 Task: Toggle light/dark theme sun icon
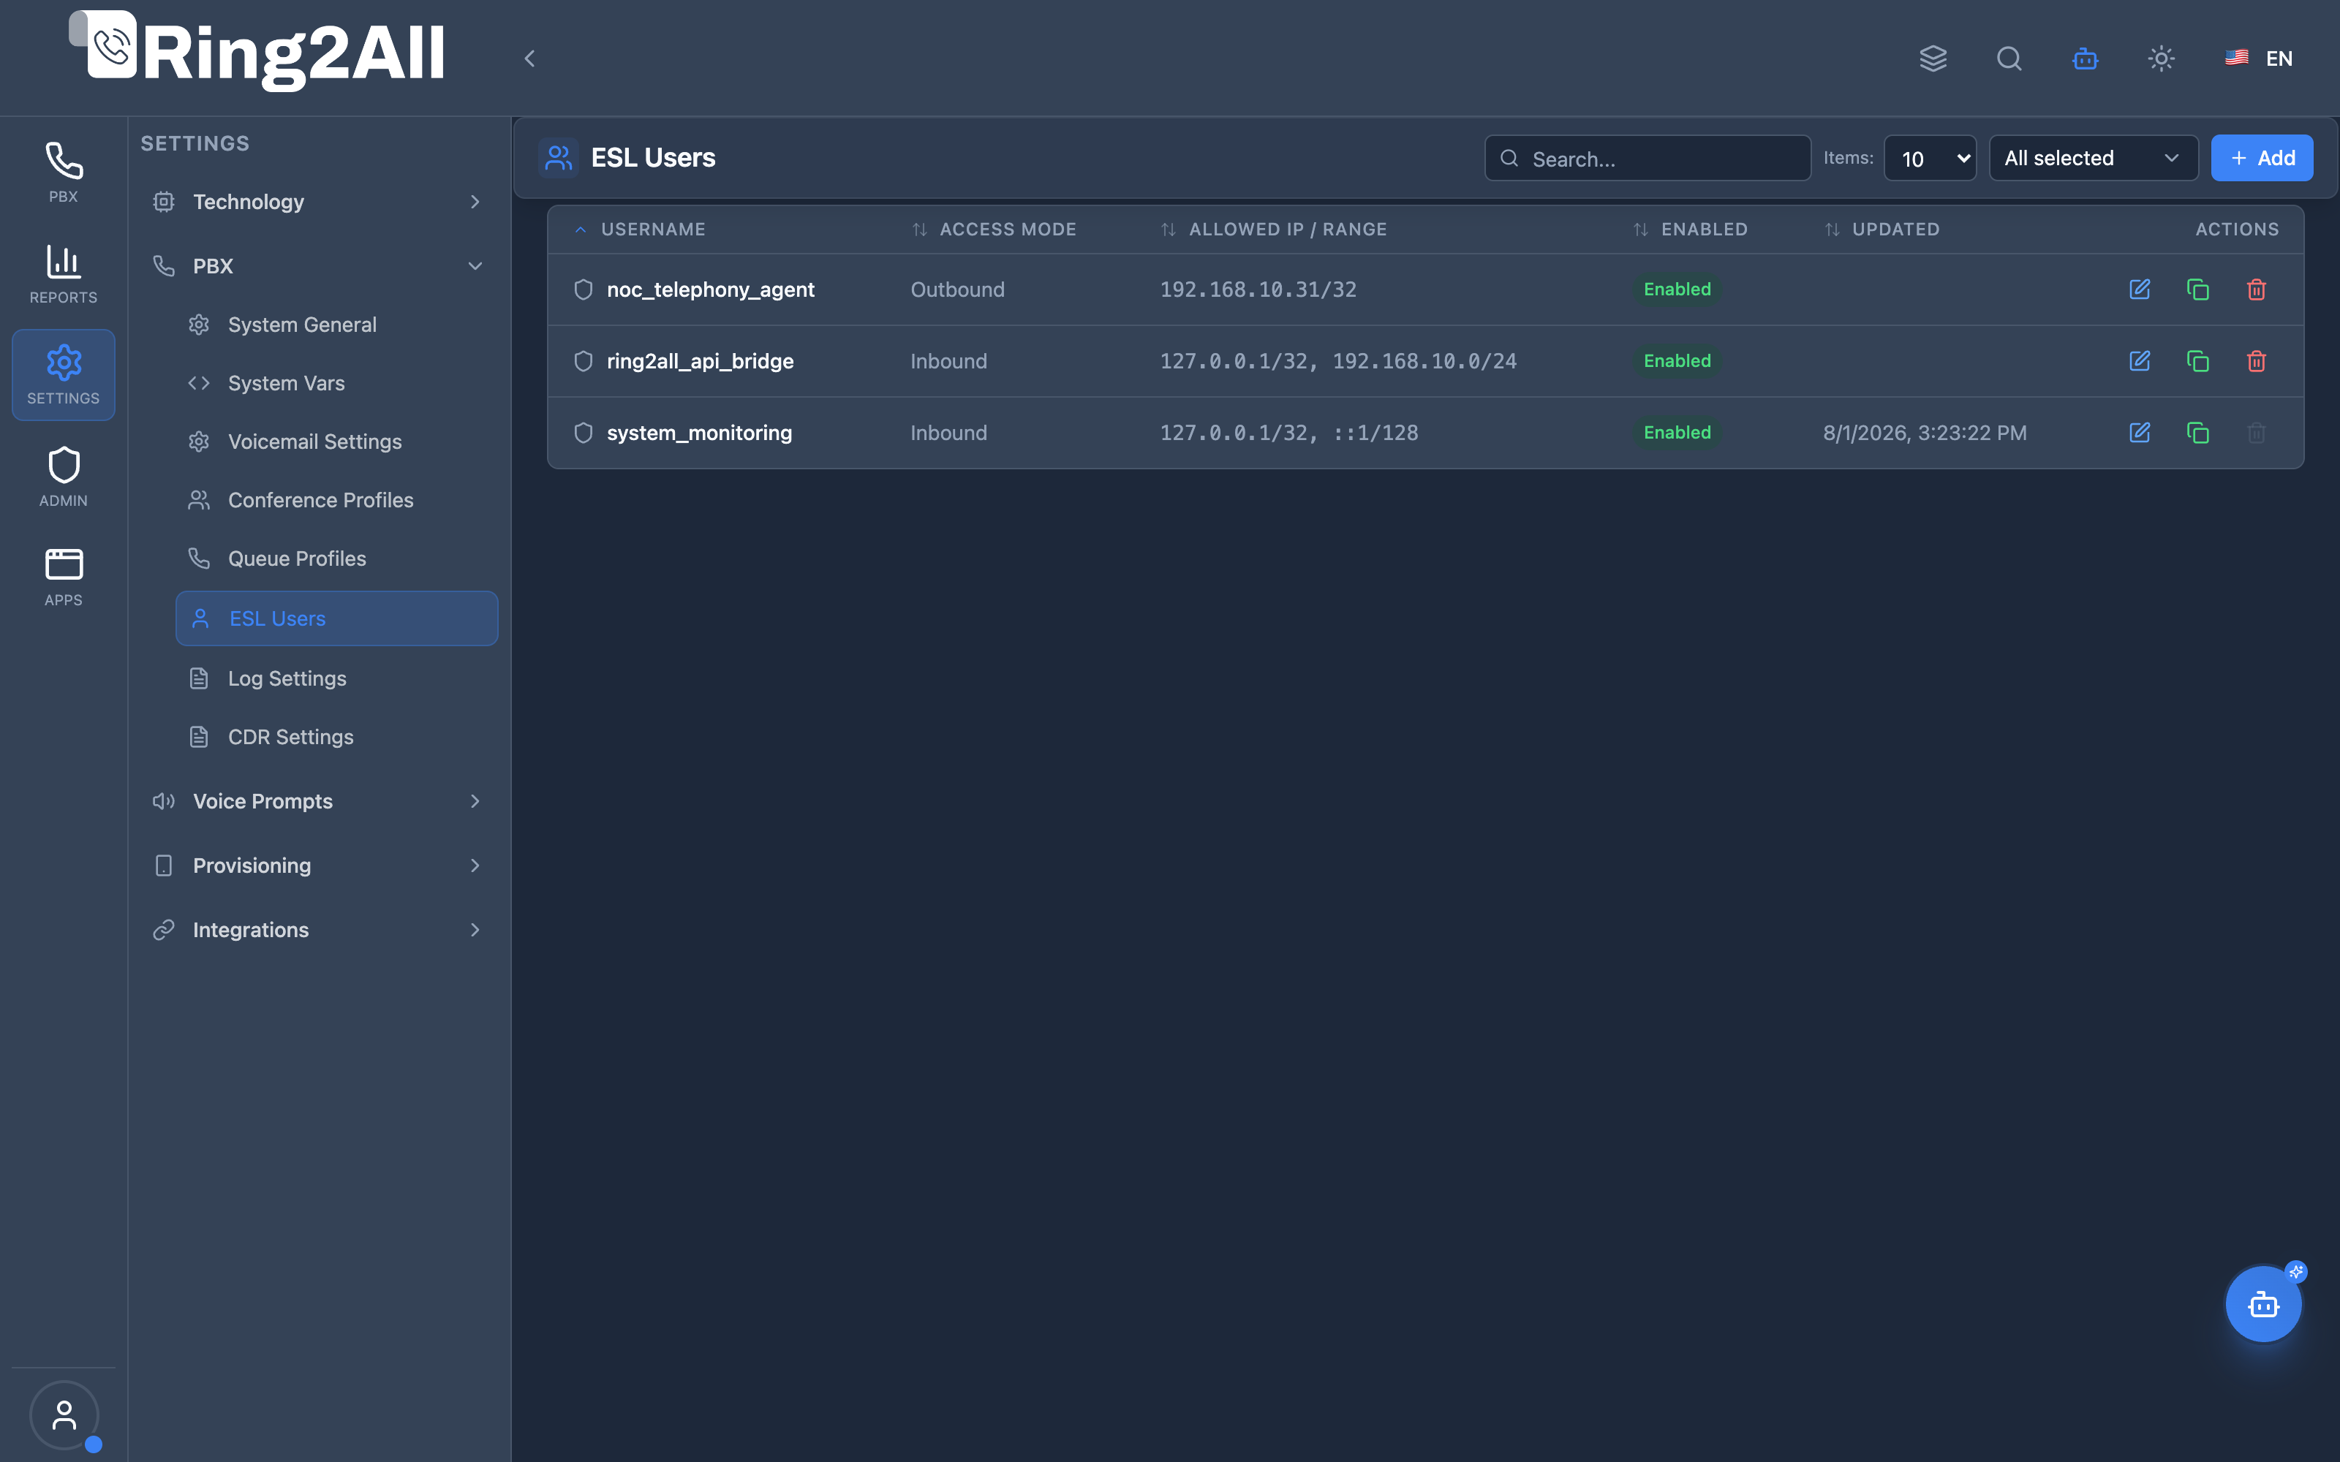[x=2161, y=58]
